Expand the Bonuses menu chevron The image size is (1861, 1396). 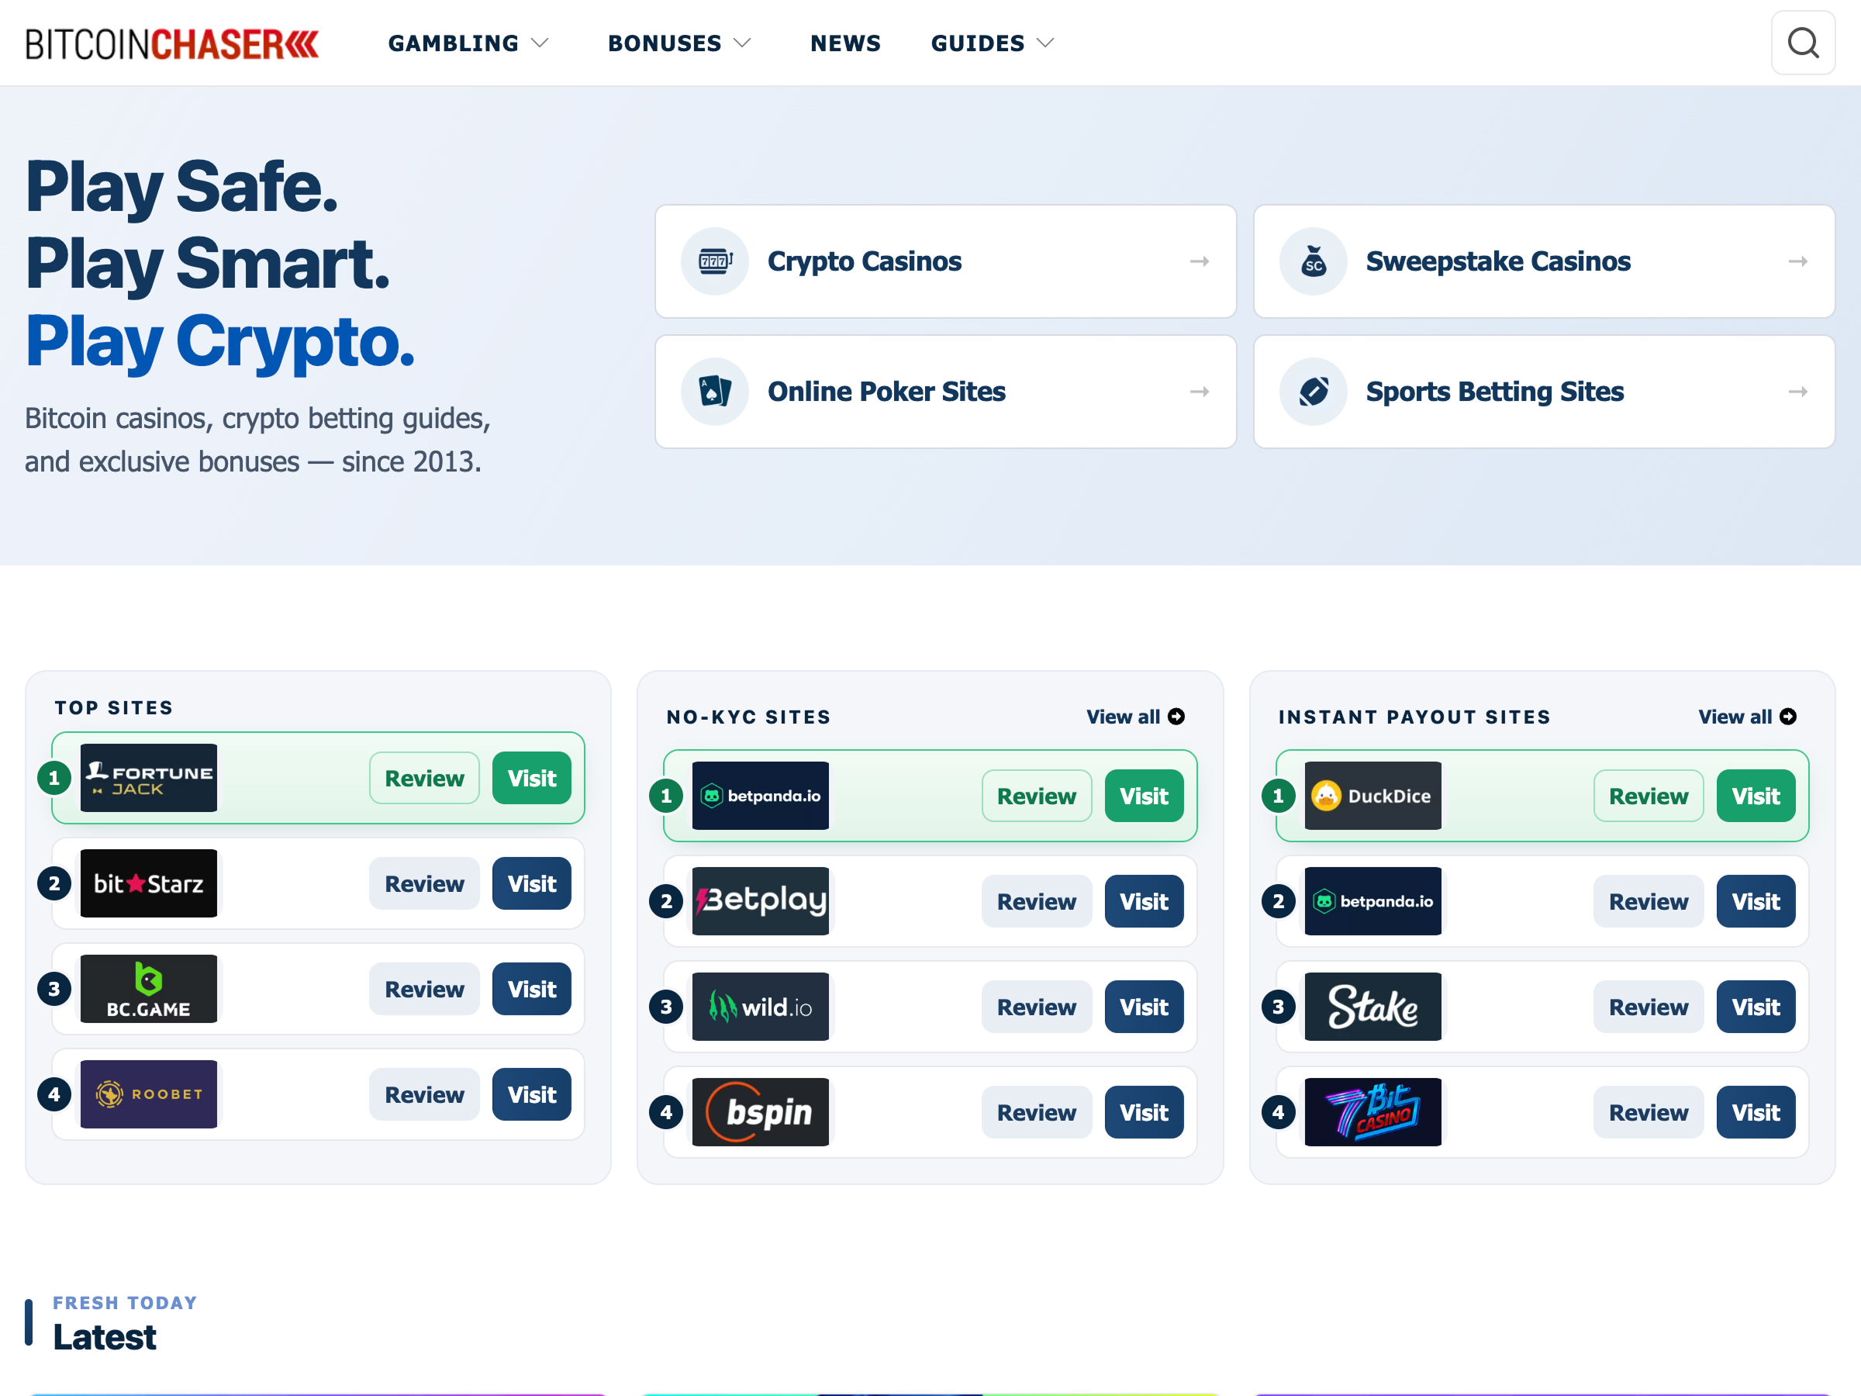pyautogui.click(x=742, y=43)
